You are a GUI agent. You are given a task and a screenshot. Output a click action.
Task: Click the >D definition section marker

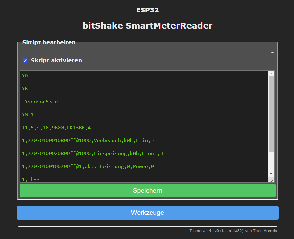(24, 76)
